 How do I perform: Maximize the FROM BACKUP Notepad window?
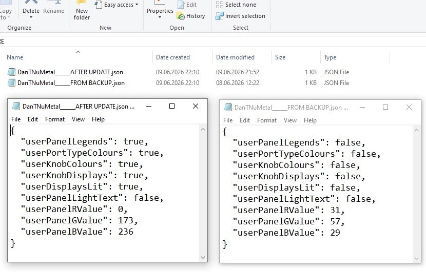click(385, 108)
